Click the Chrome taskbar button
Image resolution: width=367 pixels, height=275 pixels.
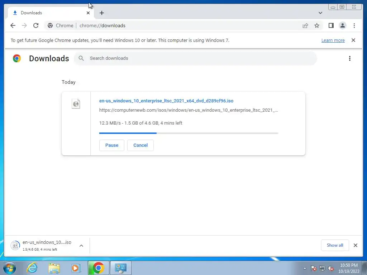click(99, 268)
